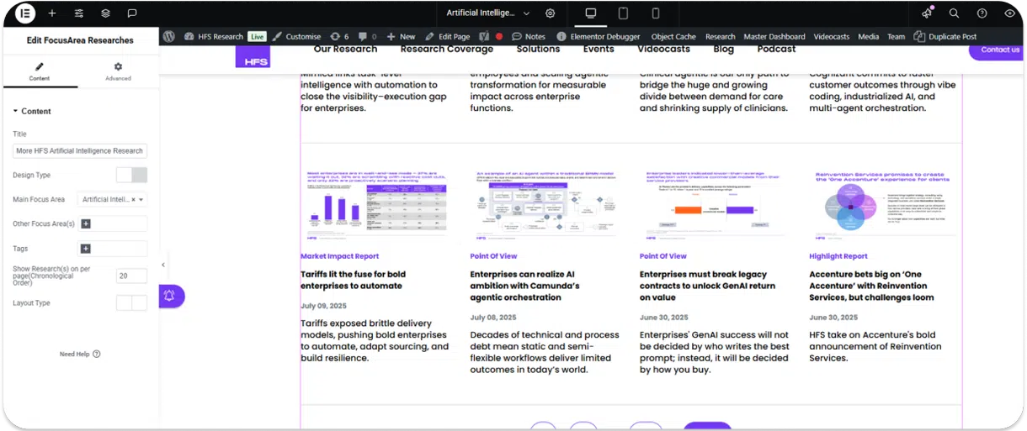Image resolution: width=1027 pixels, height=431 pixels.
Task: Open Notes in the admin bar
Action: coord(529,36)
